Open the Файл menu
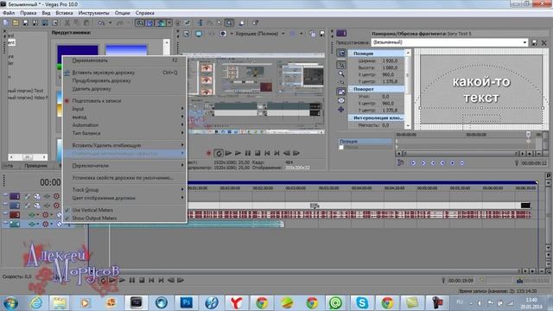The height and width of the screenshot is (311, 553). point(9,13)
